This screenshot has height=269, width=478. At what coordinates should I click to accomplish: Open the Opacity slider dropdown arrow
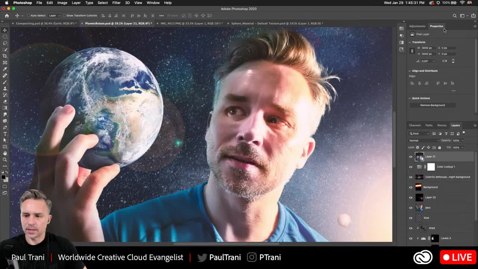463,140
